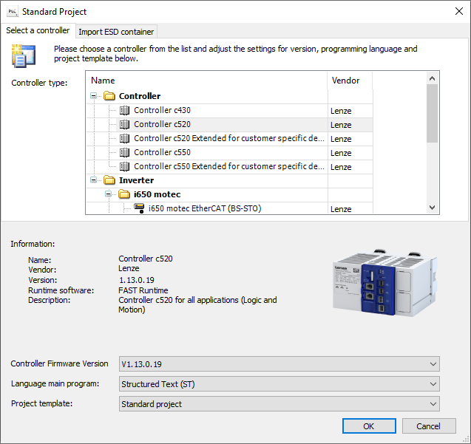471x444 pixels.
Task: Collapse the Controller tree node
Action: point(93,96)
